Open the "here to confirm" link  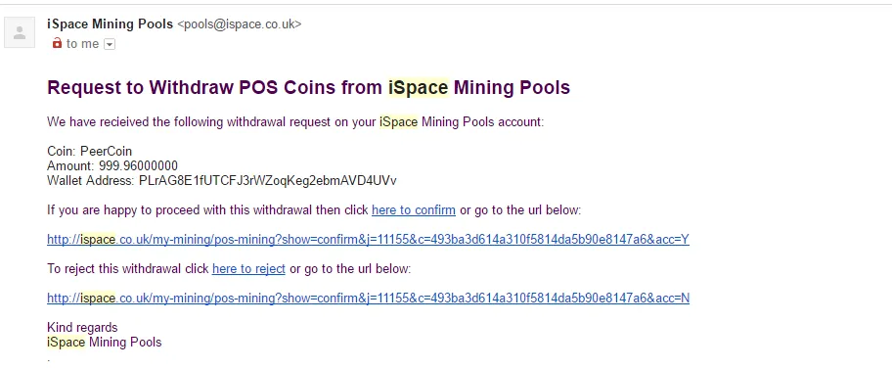[x=414, y=210]
